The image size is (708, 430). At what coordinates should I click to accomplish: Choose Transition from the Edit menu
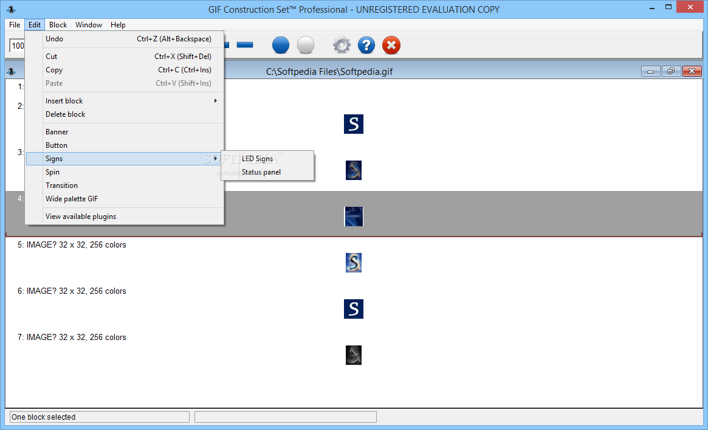[125, 186]
